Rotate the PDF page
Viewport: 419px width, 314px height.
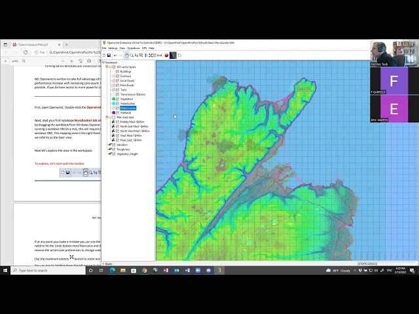point(80,61)
